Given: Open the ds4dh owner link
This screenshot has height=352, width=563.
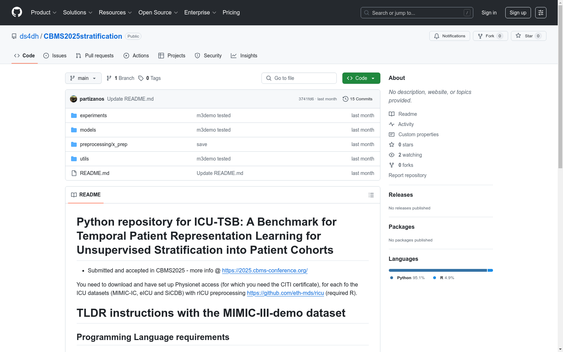Looking at the screenshot, I should pos(29,36).
